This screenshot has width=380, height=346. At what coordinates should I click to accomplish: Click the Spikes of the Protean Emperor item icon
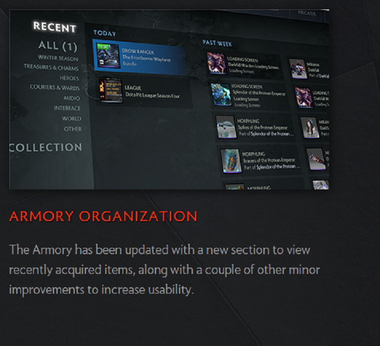(x=226, y=127)
